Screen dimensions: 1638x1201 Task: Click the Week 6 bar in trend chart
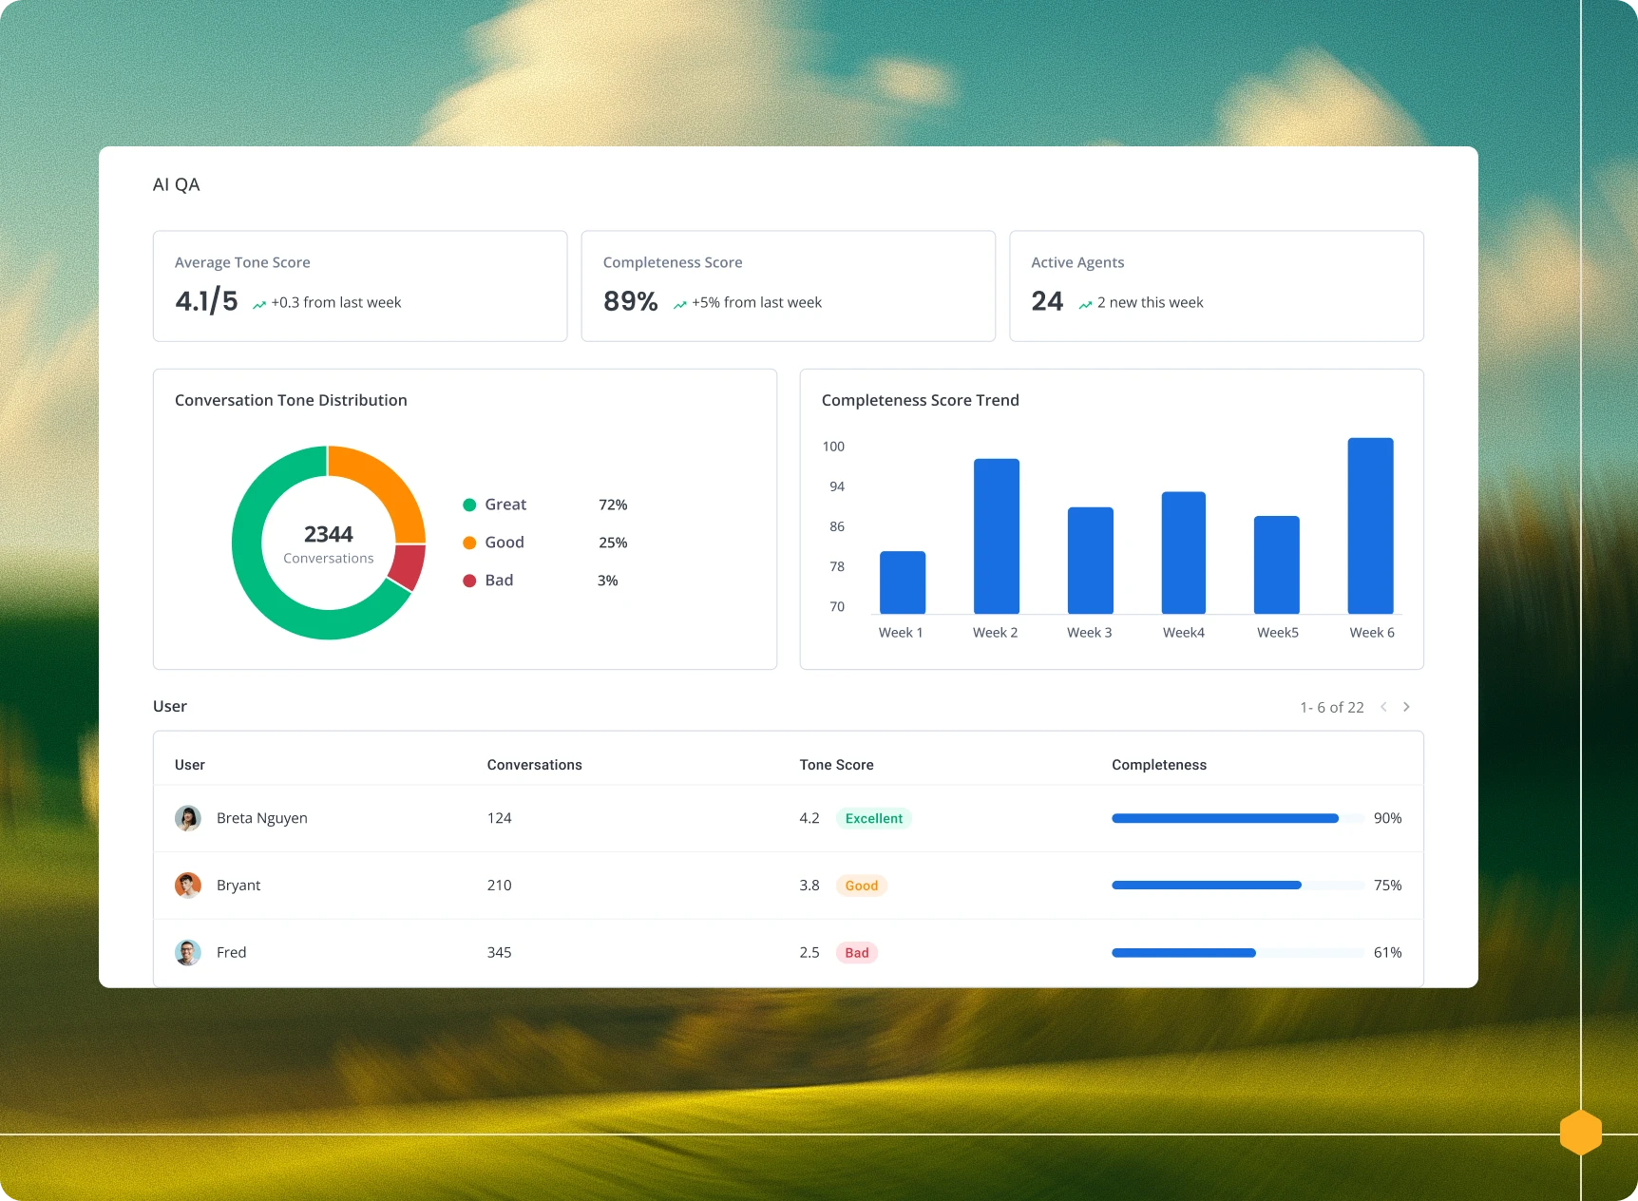1370,525
